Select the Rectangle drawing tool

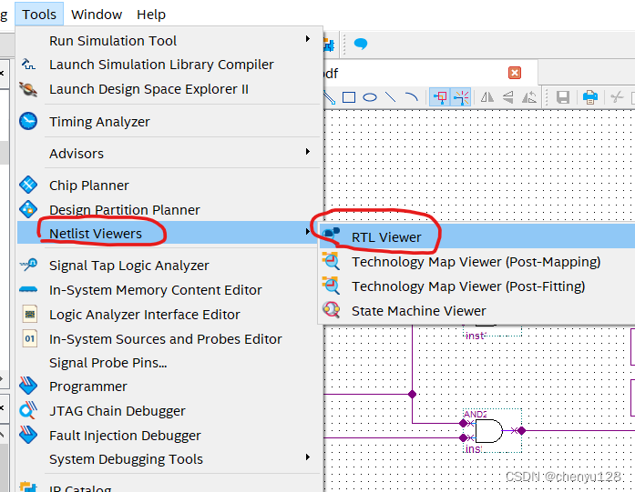pyautogui.click(x=349, y=97)
